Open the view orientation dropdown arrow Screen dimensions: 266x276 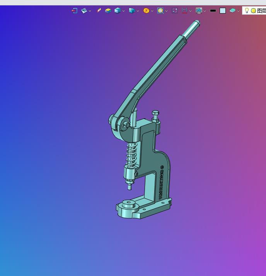tap(138, 11)
